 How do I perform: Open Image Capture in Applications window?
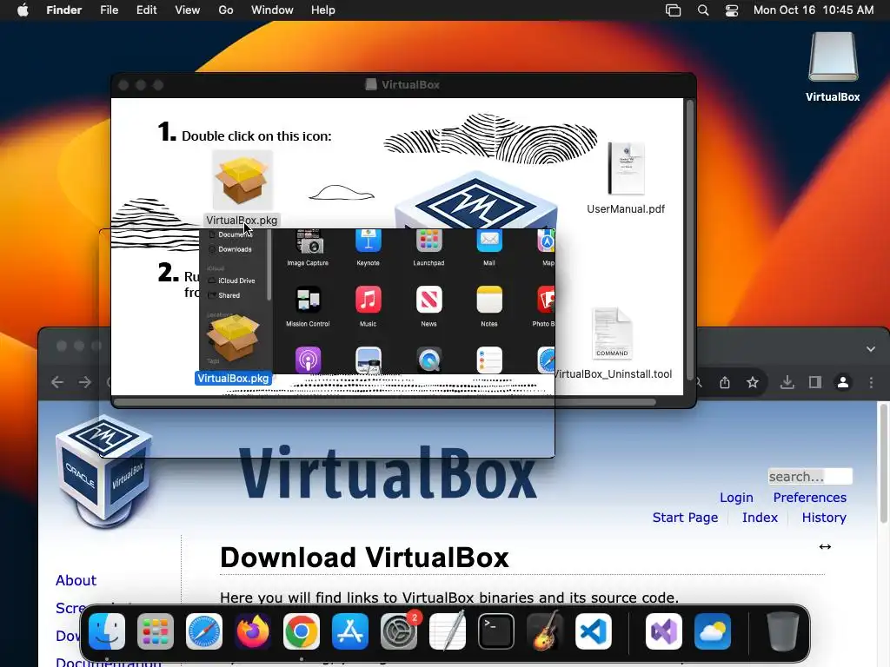(x=309, y=242)
